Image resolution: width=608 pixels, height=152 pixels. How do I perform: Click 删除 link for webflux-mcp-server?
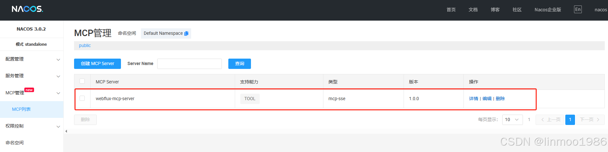(500, 99)
